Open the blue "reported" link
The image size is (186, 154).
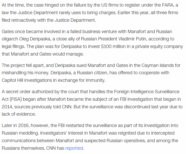pyautogui.click(x=74, y=148)
